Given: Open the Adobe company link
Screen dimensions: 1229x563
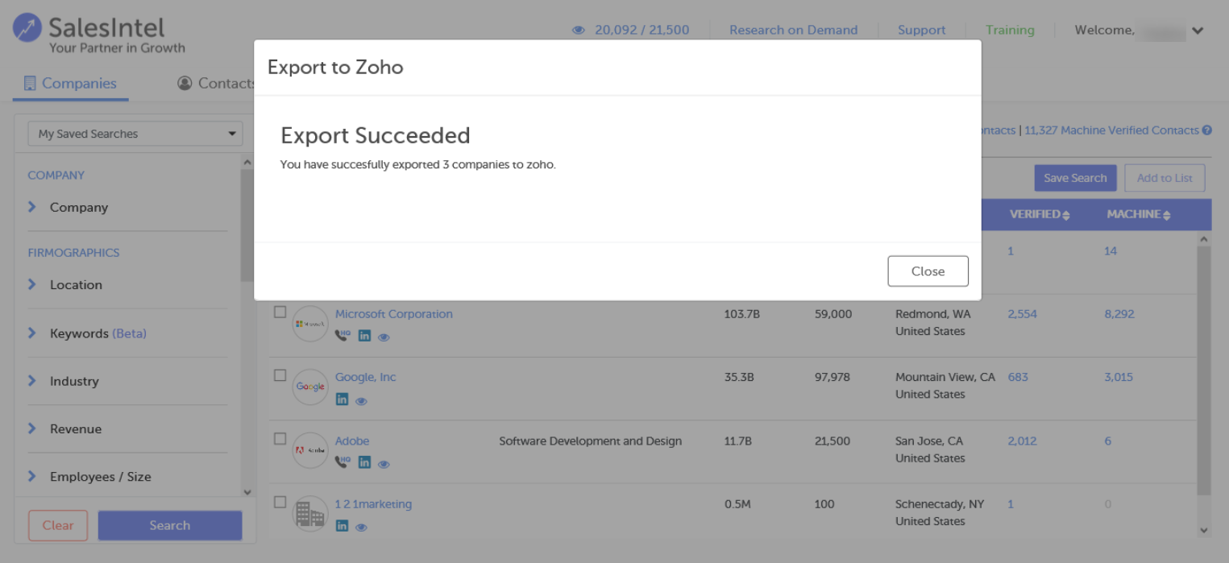Looking at the screenshot, I should (352, 441).
